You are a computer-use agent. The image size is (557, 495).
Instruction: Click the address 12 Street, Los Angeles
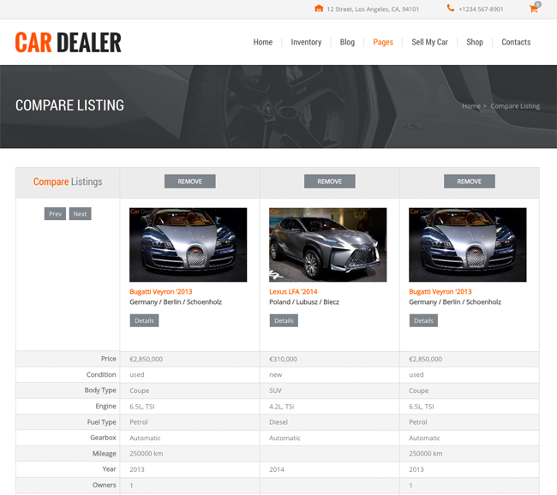point(373,9)
